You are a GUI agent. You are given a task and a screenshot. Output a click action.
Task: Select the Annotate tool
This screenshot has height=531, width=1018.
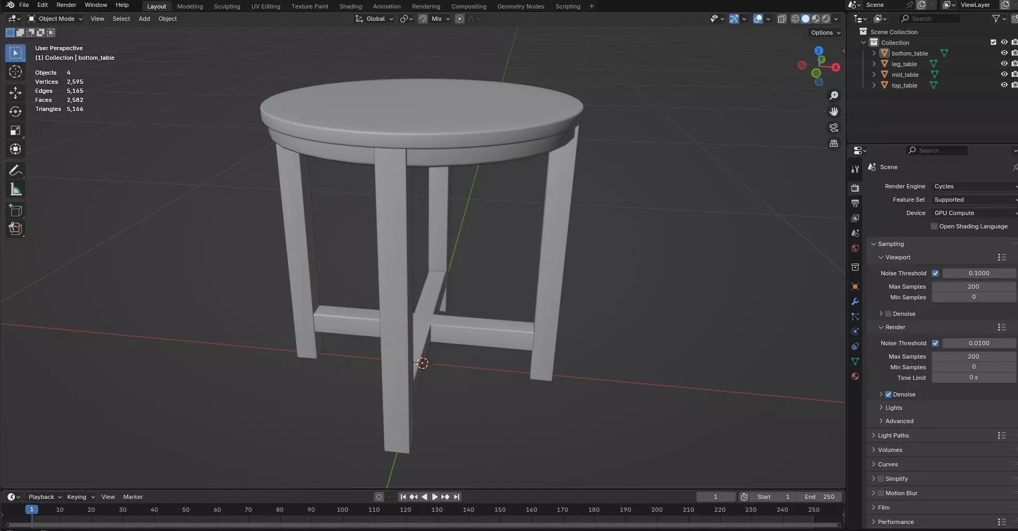pyautogui.click(x=15, y=170)
